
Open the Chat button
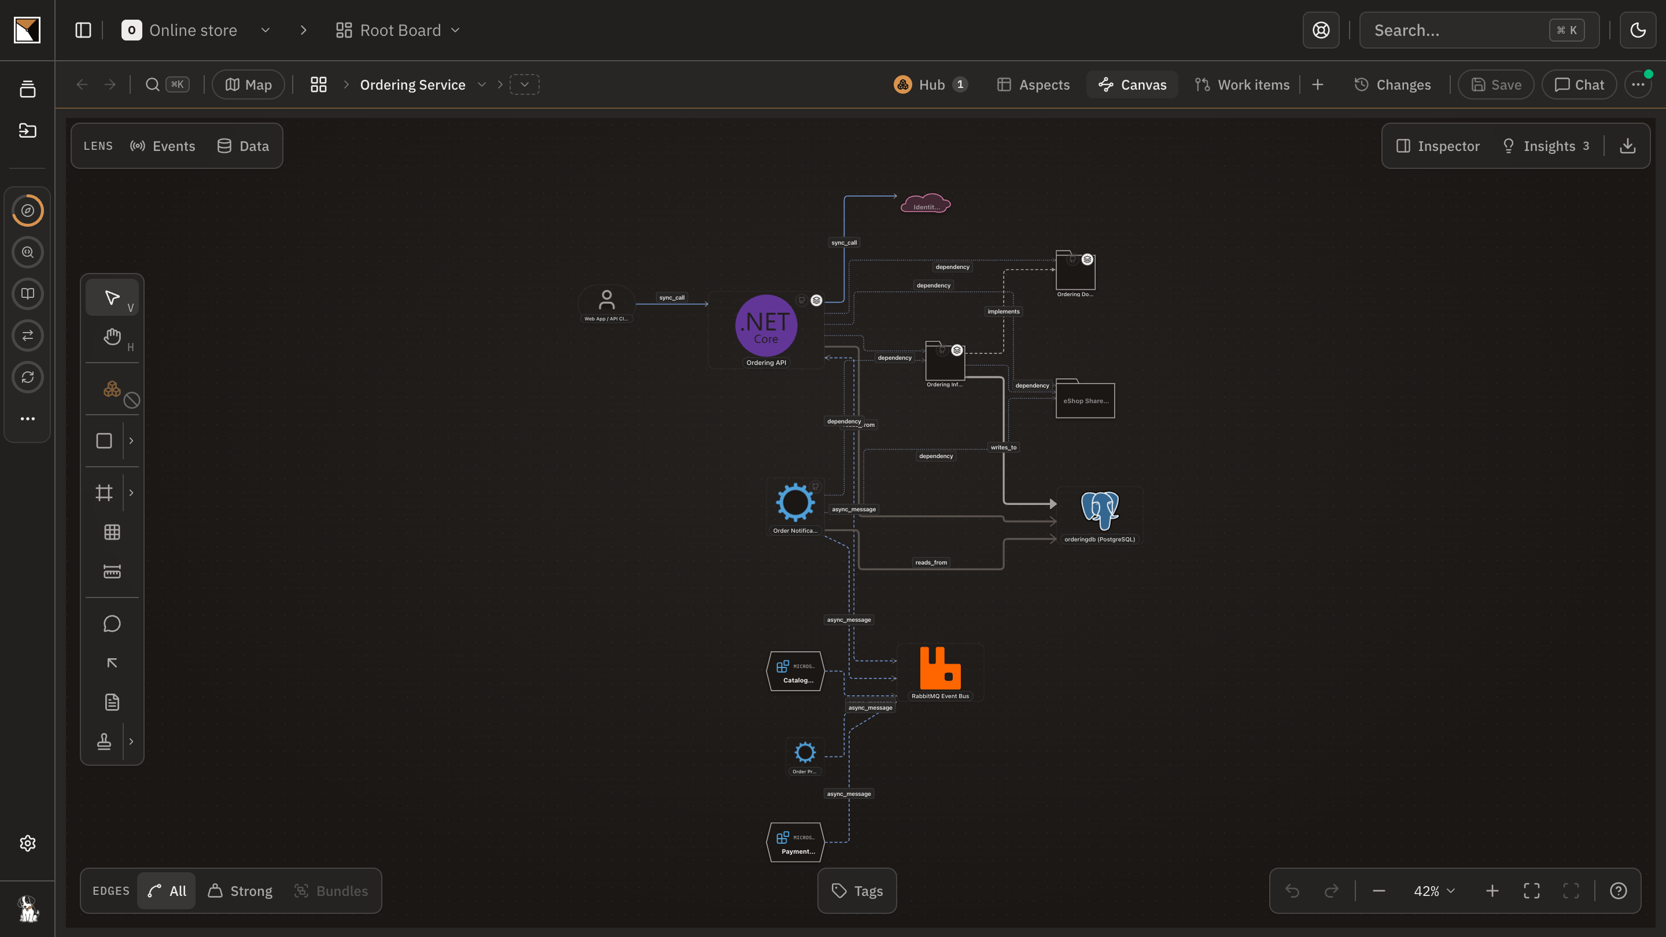point(1579,84)
